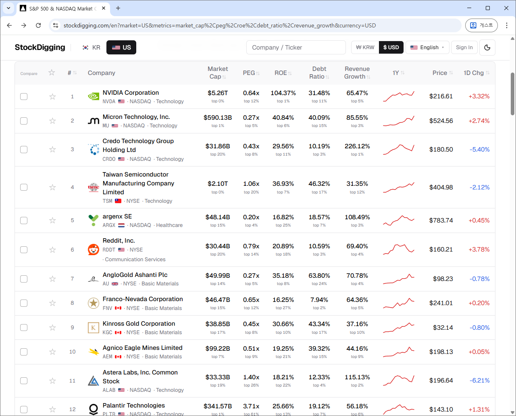
Task: Open Astera Labs company link
Action: (x=140, y=377)
